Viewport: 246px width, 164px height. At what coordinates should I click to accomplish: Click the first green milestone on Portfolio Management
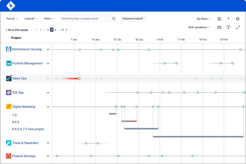tap(165, 63)
